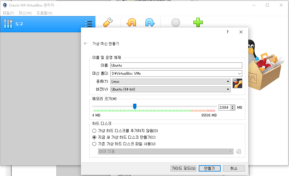The width and height of the screenshot is (289, 176).
Task: Click the New machine starburst icon
Action: [176, 22]
